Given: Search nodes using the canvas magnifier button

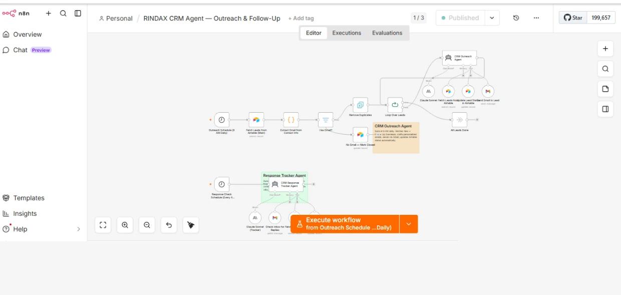Looking at the screenshot, I should coord(605,69).
